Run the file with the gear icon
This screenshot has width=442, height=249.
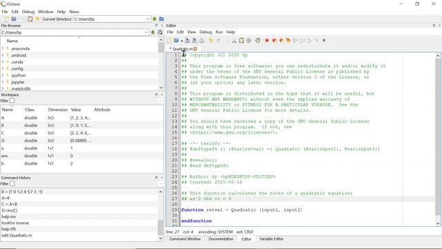coord(258,40)
